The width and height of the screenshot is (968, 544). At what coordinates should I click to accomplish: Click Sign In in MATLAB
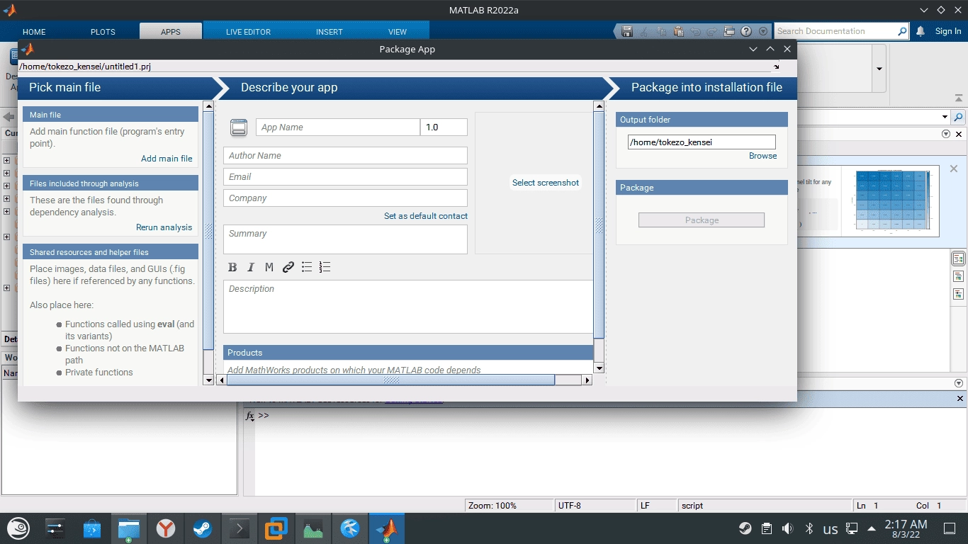coord(948,31)
